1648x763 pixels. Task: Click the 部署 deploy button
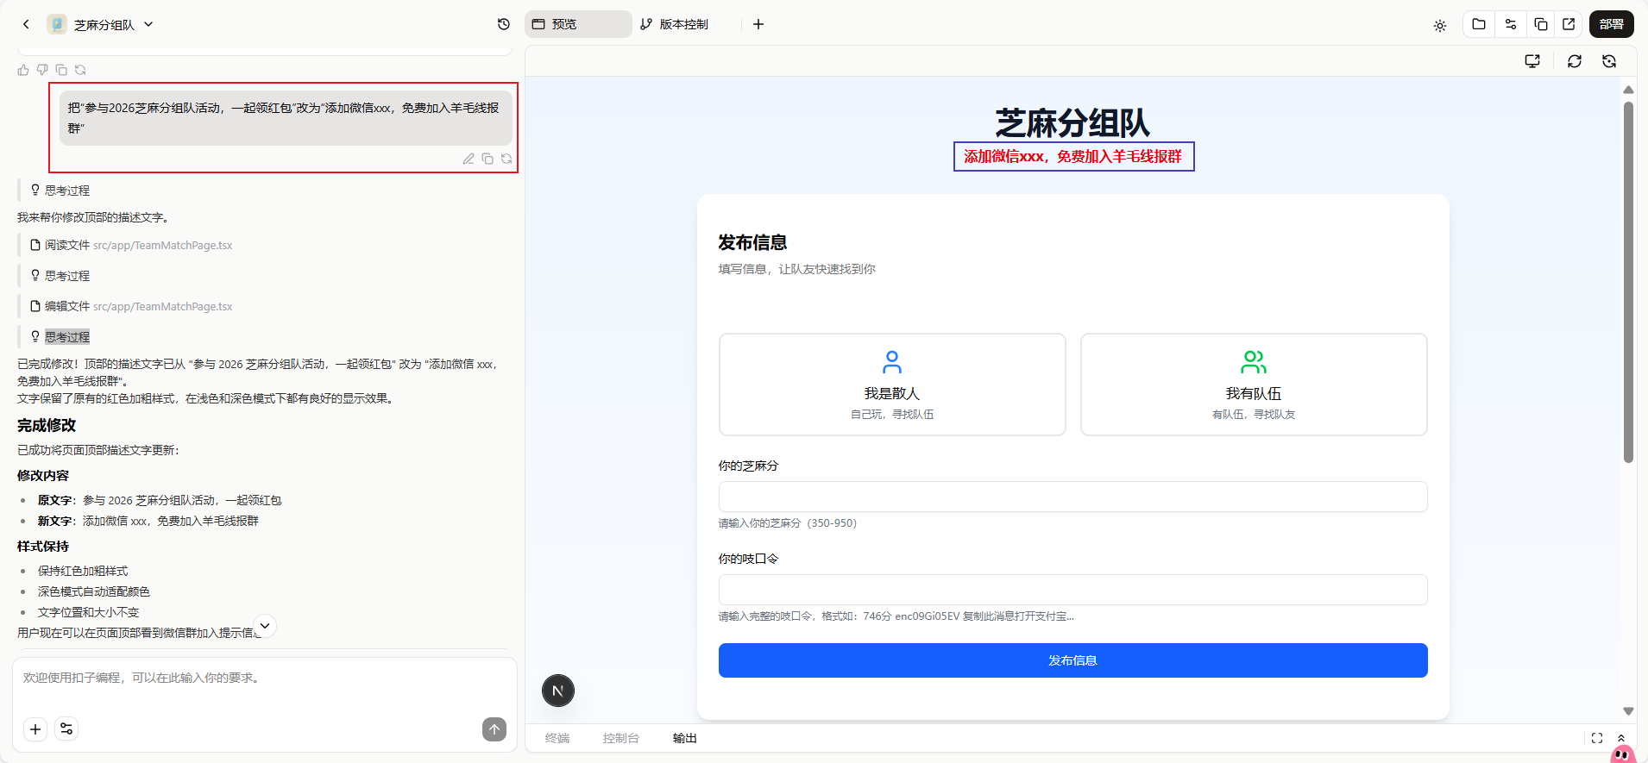tap(1611, 24)
